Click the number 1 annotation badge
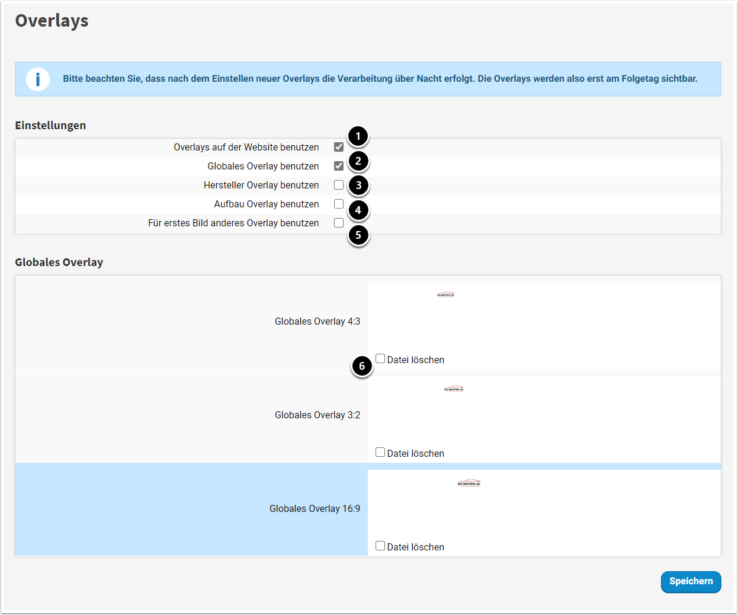The width and height of the screenshot is (738, 615). pos(358,136)
